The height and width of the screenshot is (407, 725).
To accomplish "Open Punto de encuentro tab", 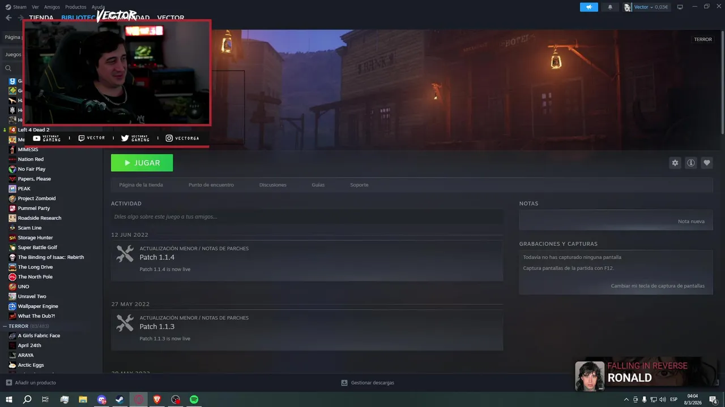I will (x=211, y=185).
